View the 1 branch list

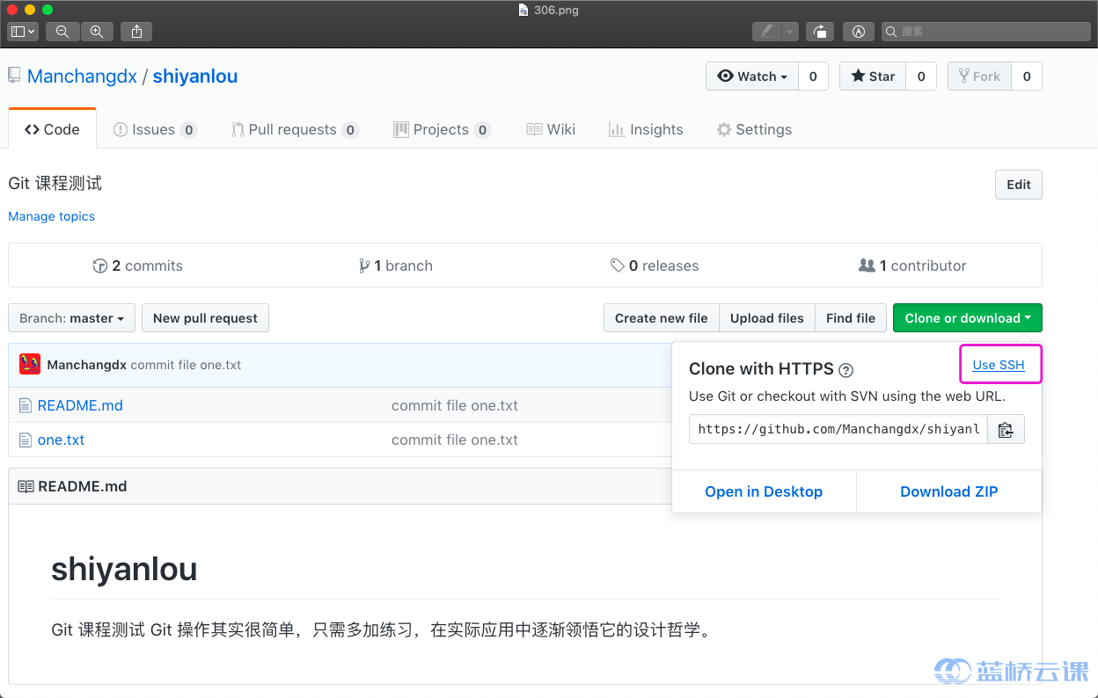pos(396,265)
